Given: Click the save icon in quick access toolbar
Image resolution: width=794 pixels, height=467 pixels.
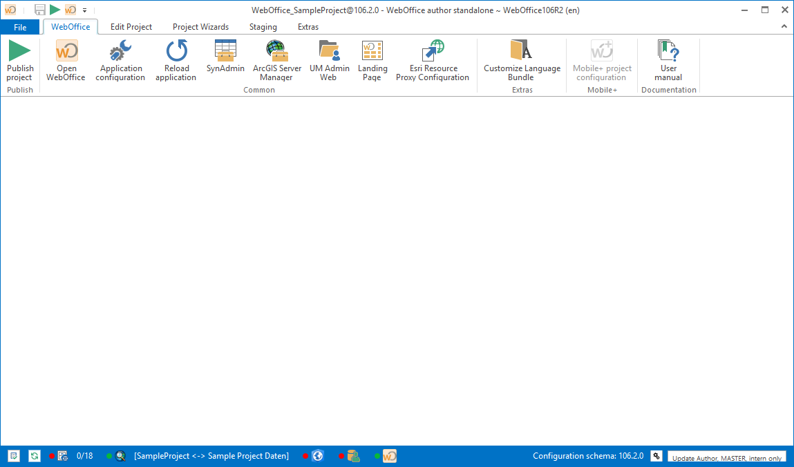Looking at the screenshot, I should coord(40,10).
